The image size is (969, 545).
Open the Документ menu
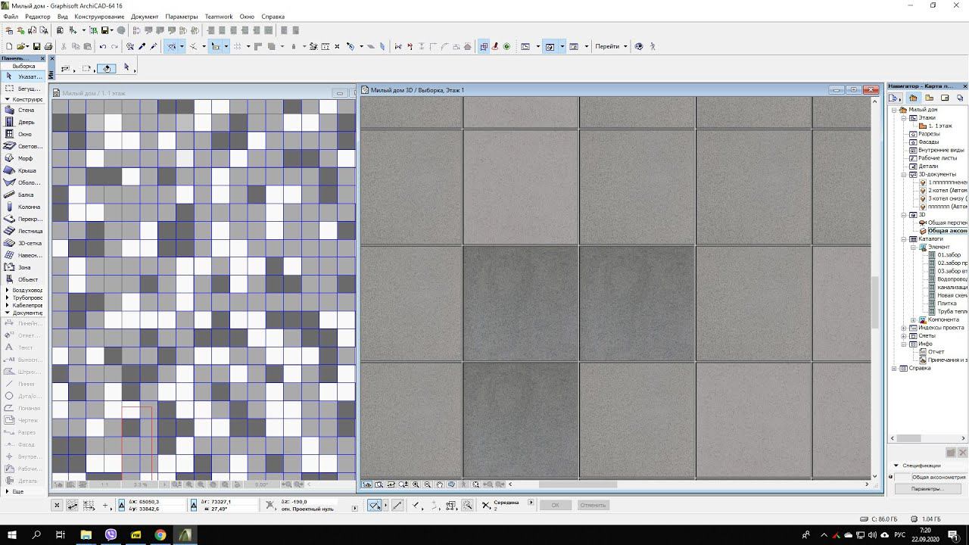pos(145,17)
